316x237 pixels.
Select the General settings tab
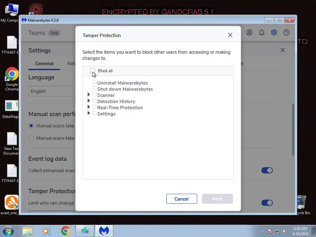[x=44, y=64]
